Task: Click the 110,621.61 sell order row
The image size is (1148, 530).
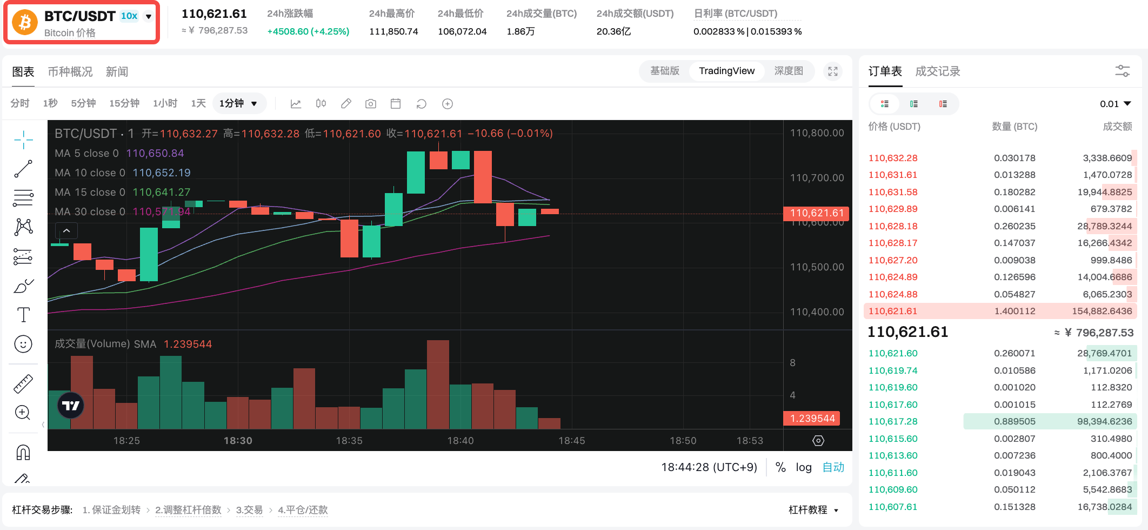Action: 1000,311
